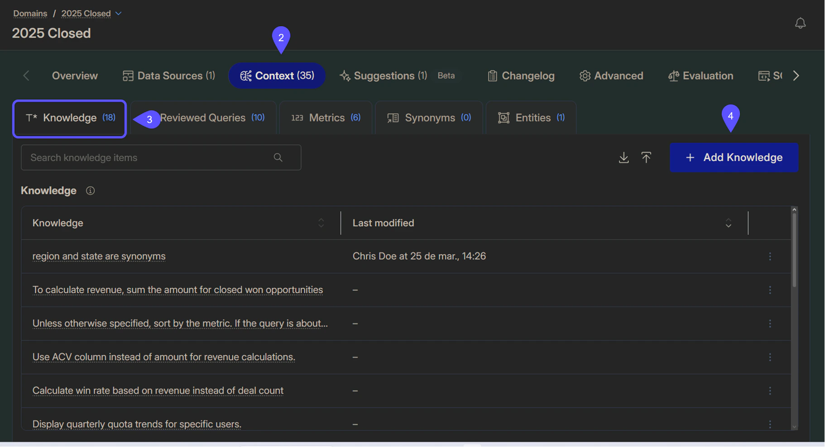825x447 pixels.
Task: Click the scrollbar down arrow
Action: tap(794, 427)
